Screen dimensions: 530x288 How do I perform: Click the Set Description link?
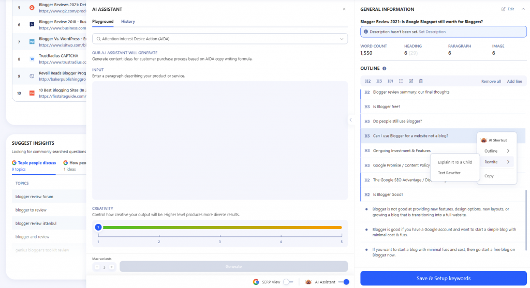pos(432,32)
